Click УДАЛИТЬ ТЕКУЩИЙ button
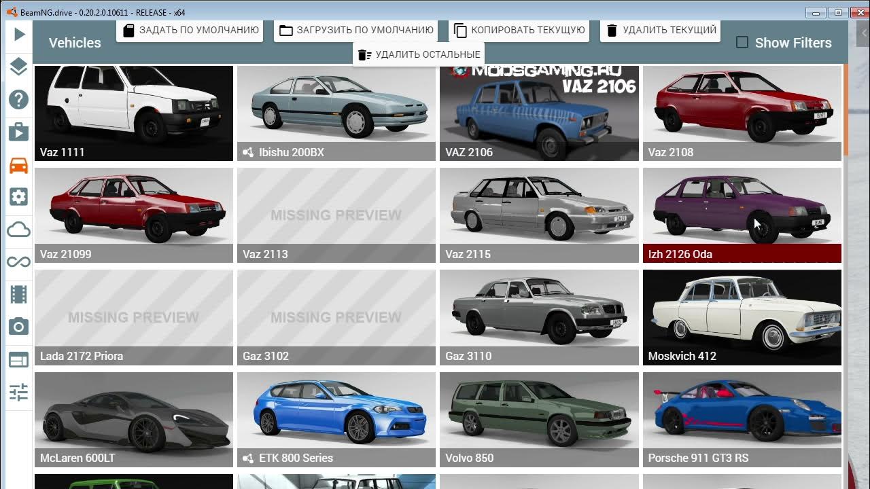The image size is (870, 489). coord(661,31)
